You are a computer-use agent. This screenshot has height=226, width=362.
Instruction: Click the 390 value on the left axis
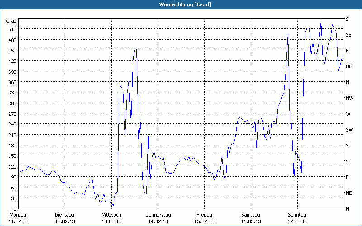pyautogui.click(x=13, y=72)
